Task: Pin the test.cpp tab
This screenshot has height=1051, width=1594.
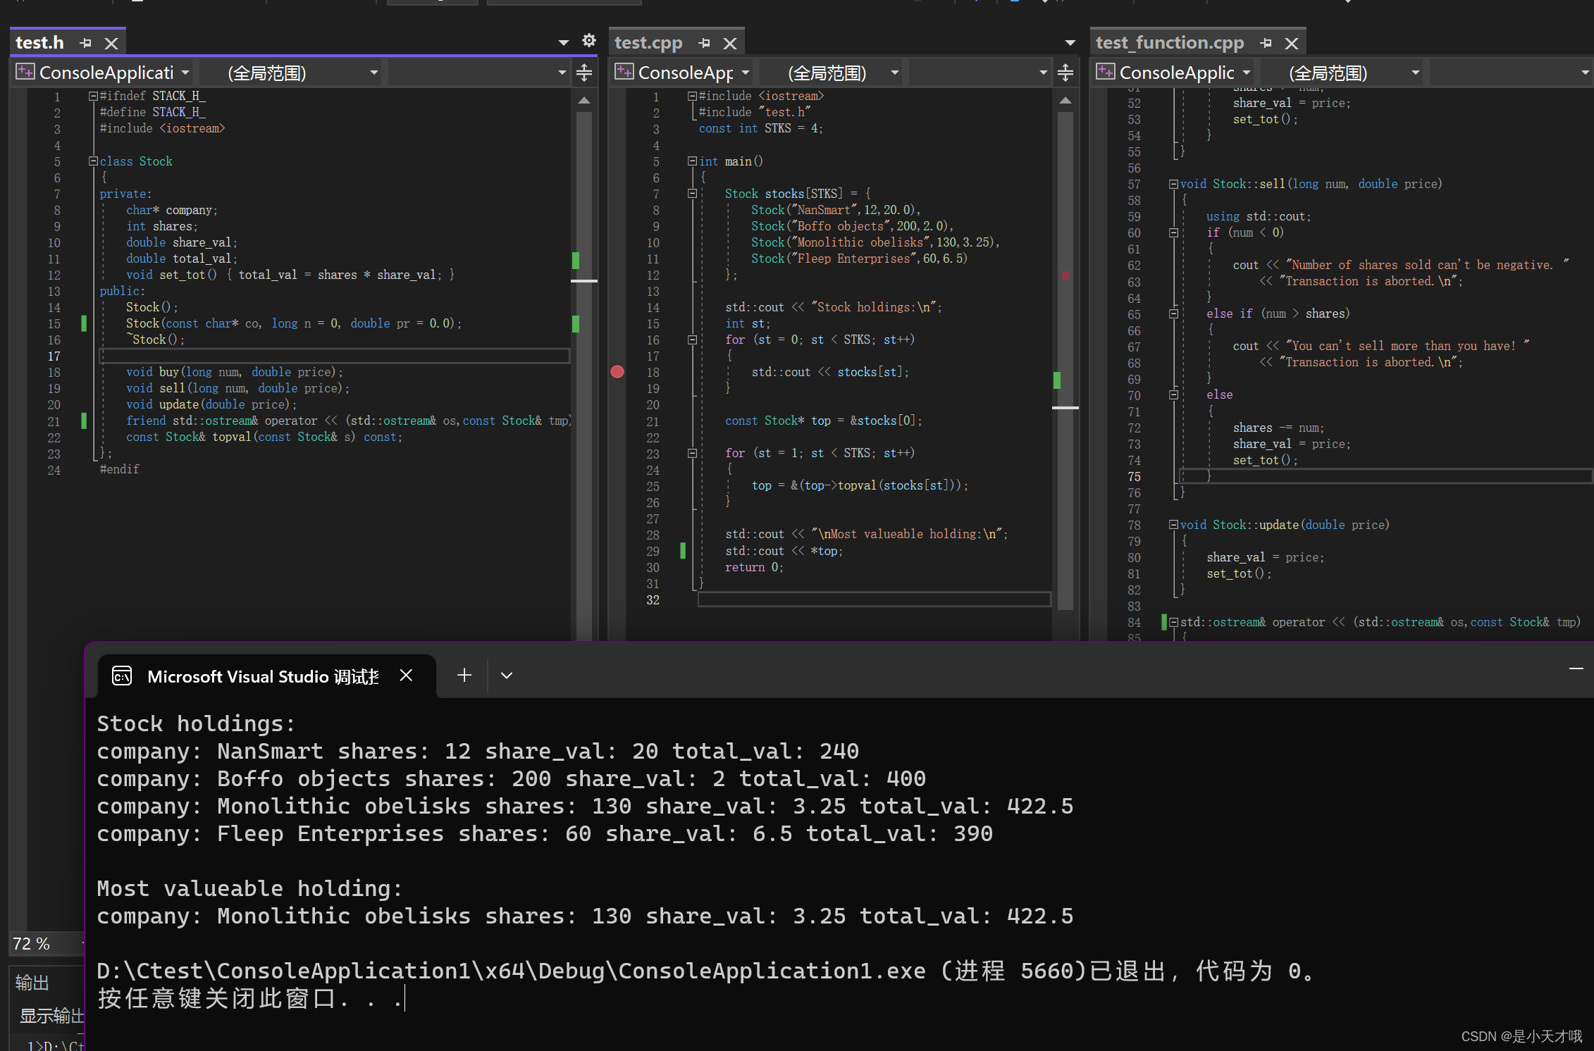Action: coord(704,43)
